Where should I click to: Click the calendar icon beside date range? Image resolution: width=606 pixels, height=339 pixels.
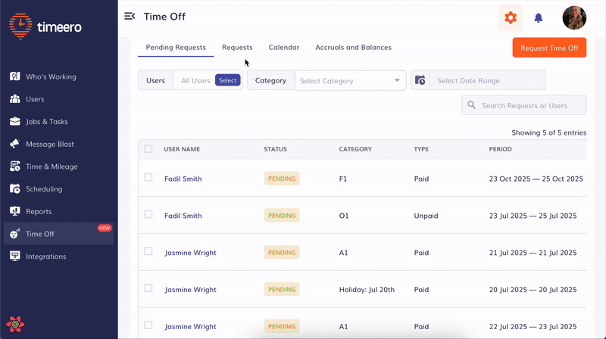420,80
